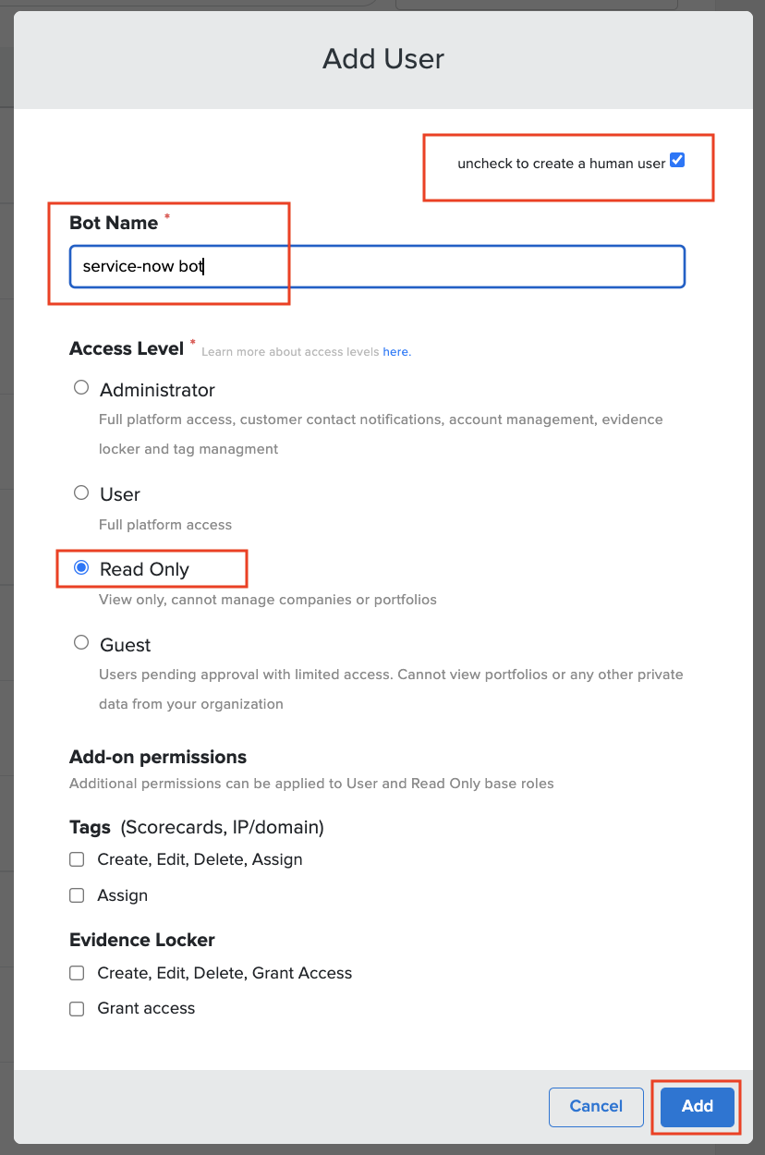Enable Evidence Locker Create, Edit, Delete, Grant Access

[x=77, y=972]
